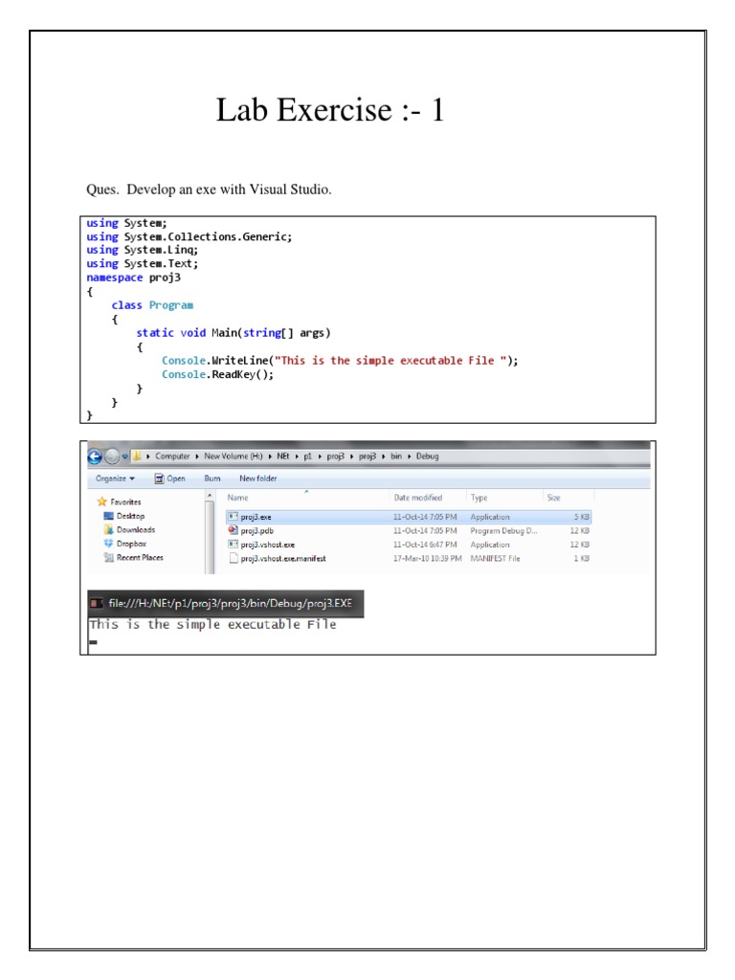Click the MANIFEST File type cell
735x980 pixels.
pos(495,558)
